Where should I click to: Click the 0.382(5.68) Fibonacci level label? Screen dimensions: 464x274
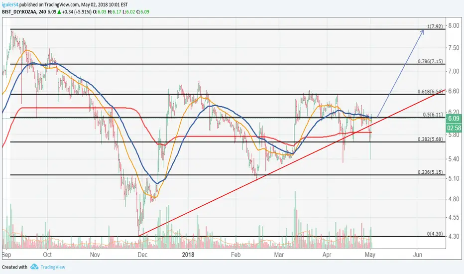click(x=430, y=139)
